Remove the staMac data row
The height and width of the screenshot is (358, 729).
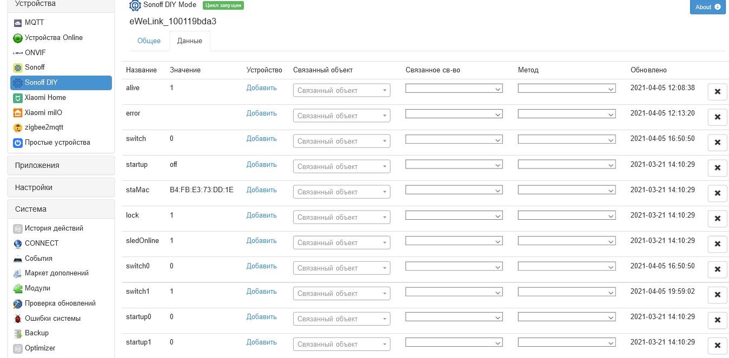717,193
